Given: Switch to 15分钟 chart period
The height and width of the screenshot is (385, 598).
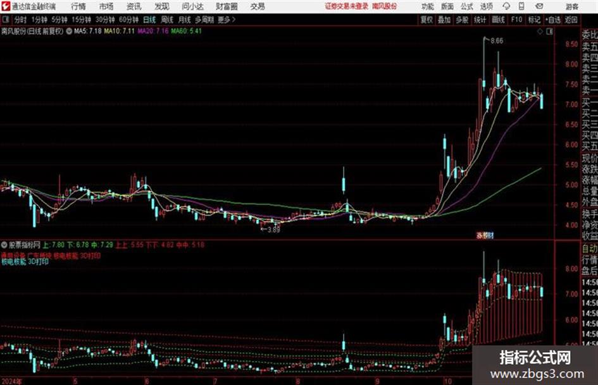Looking at the screenshot, I should click(x=81, y=20).
